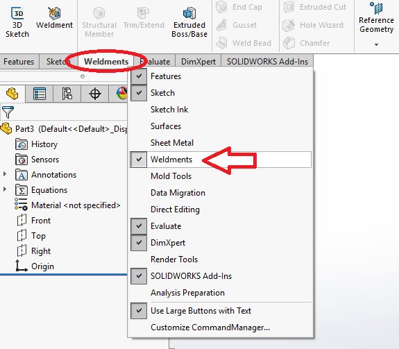Open the Reference Geometry dropdown arrow
The height and width of the screenshot is (349, 399).
click(376, 44)
